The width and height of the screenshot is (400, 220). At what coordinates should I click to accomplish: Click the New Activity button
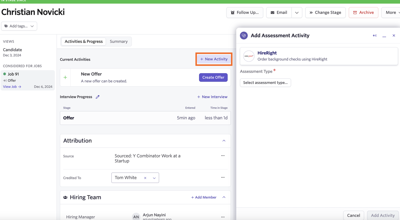click(x=214, y=59)
